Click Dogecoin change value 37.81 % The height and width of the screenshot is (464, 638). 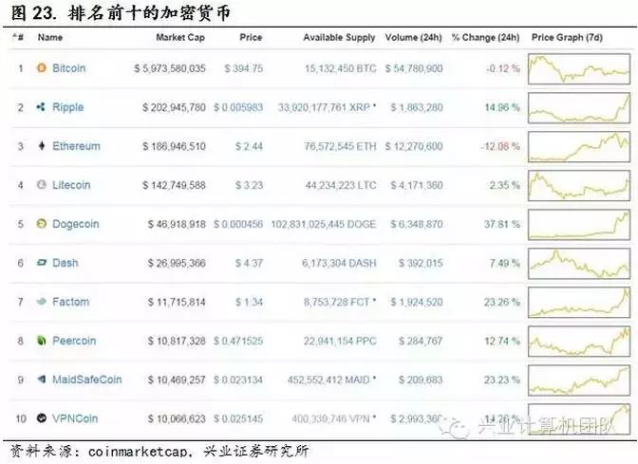tap(502, 224)
